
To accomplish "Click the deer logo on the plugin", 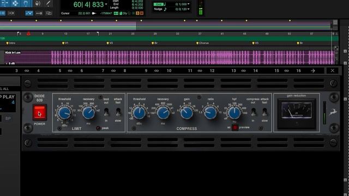I will pos(333,112).
